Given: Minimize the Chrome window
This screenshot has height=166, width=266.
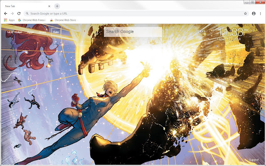Looking at the screenshot, I should click(x=247, y=2).
